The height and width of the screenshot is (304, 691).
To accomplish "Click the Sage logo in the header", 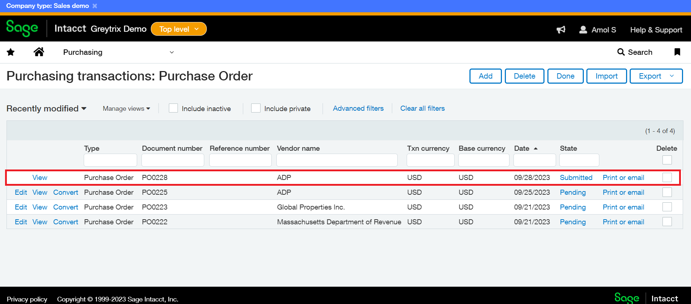I will pyautogui.click(x=22, y=28).
